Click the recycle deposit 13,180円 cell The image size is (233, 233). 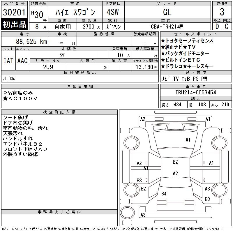pyautogui.click(x=145, y=67)
